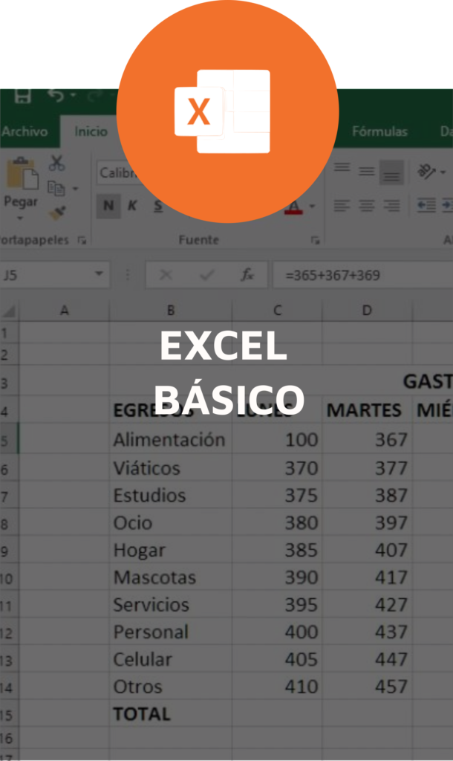
Task: Click the select-all corner triangle
Action: 9,310
